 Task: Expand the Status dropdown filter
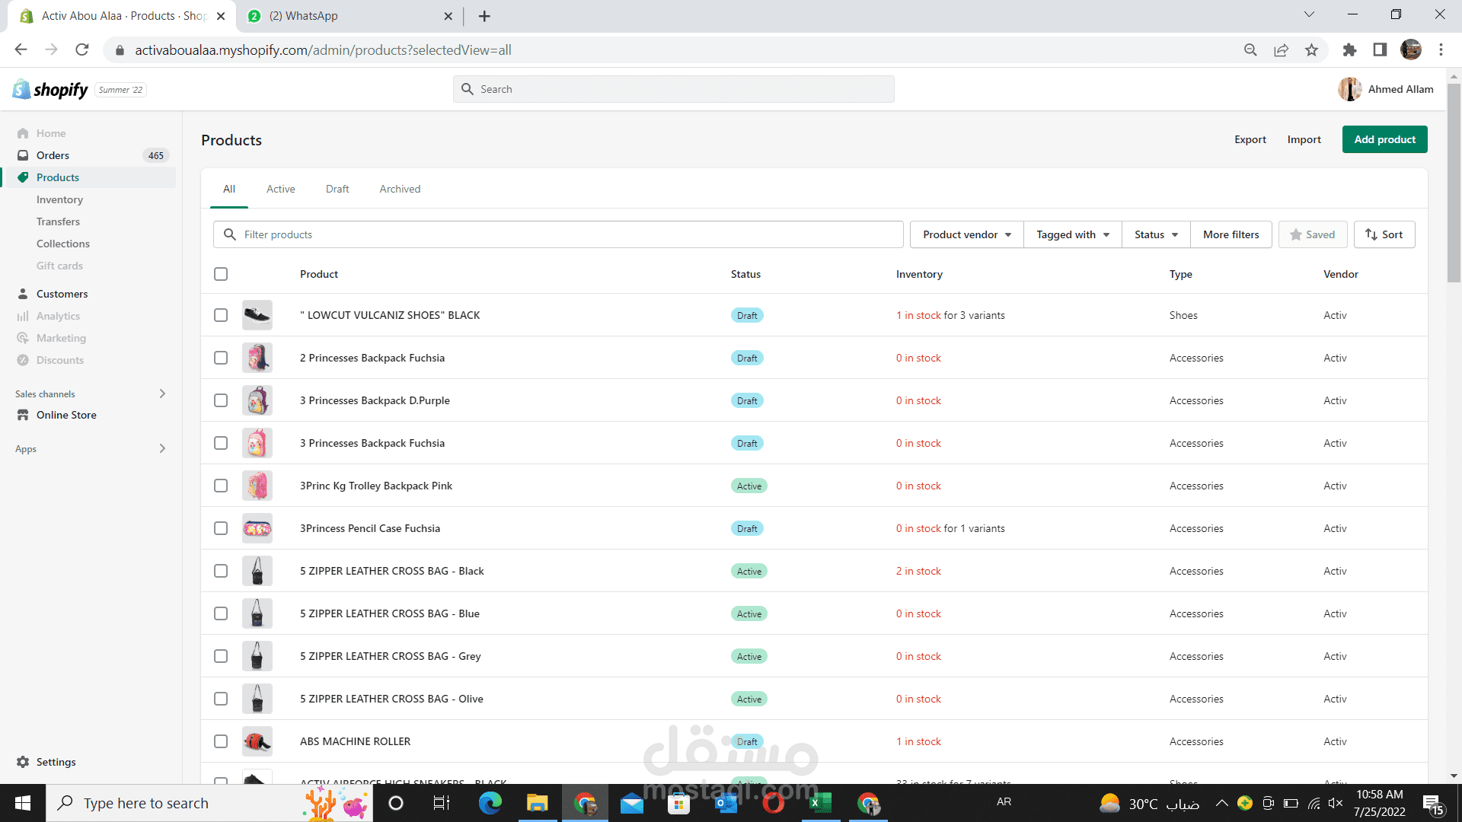pos(1154,234)
